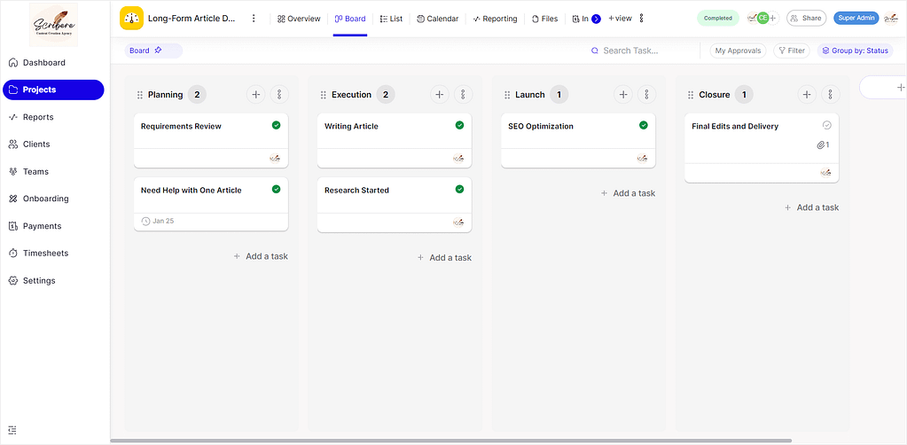Click the green CE member avatar
The image size is (907, 445).
763,18
